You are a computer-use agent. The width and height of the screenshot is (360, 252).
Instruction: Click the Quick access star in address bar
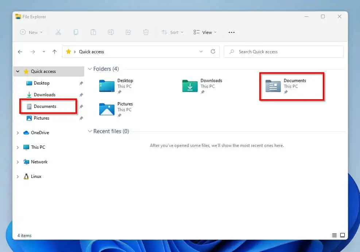point(69,52)
